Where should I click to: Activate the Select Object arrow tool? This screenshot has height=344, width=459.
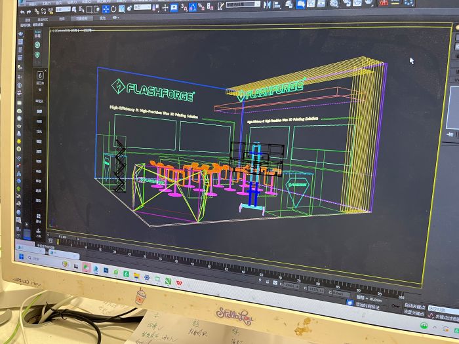74,9
